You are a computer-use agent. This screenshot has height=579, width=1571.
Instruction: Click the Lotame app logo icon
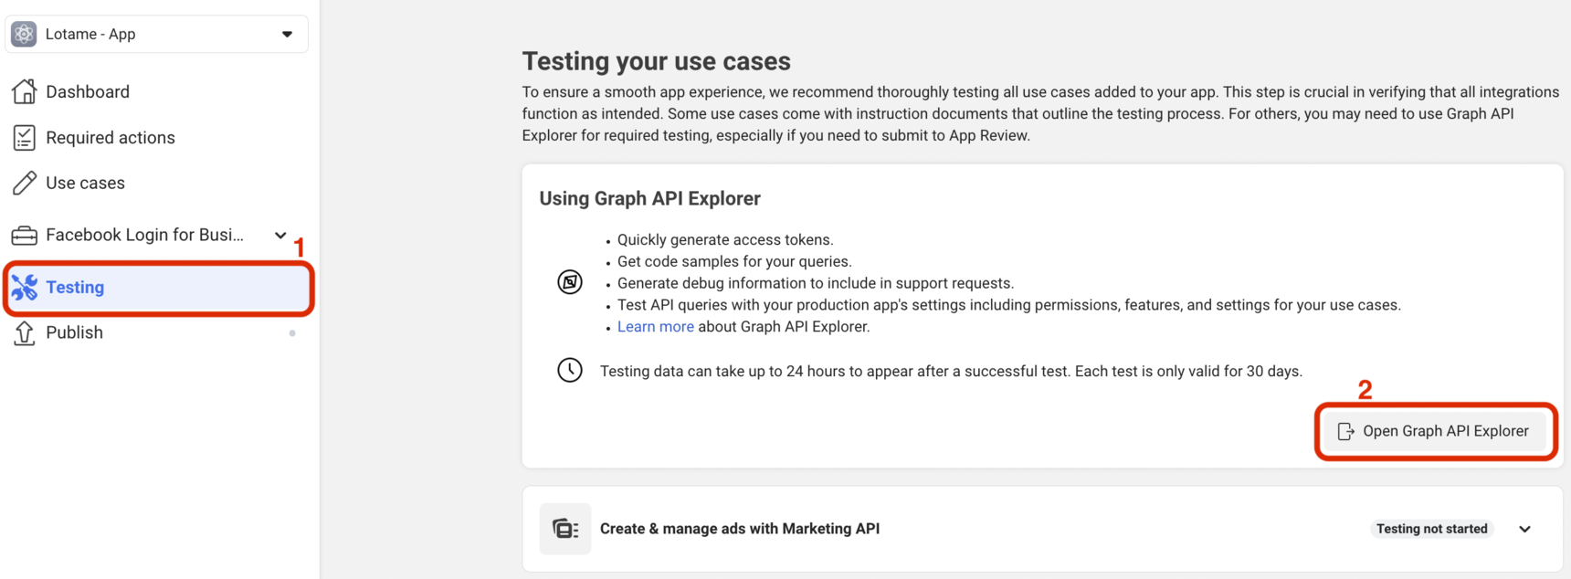click(24, 34)
